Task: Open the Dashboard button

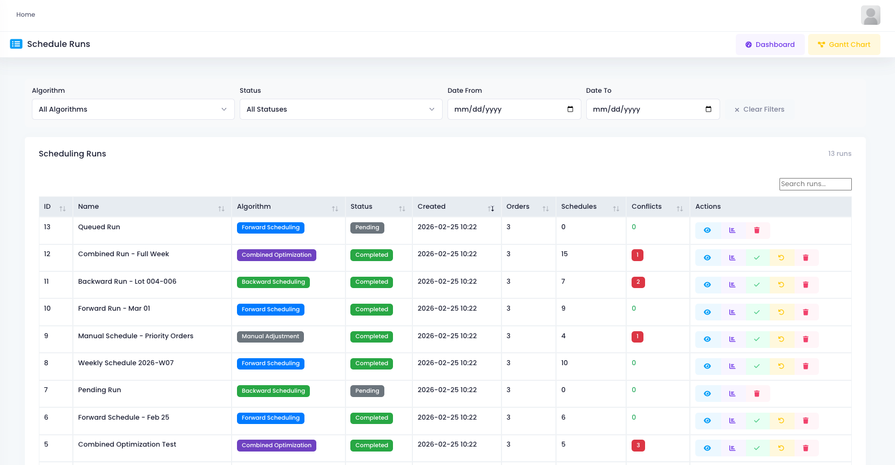Action: coord(770,45)
